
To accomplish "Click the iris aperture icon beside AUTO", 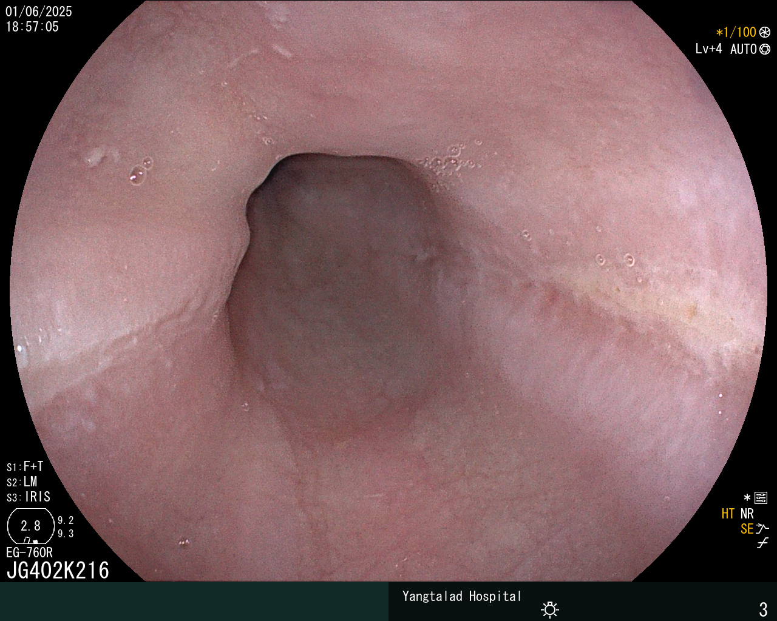I will tap(765, 49).
